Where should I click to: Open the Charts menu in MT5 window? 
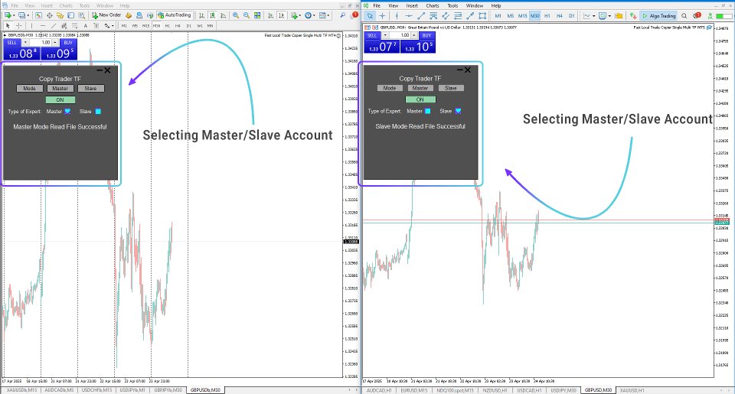pyautogui.click(x=432, y=5)
